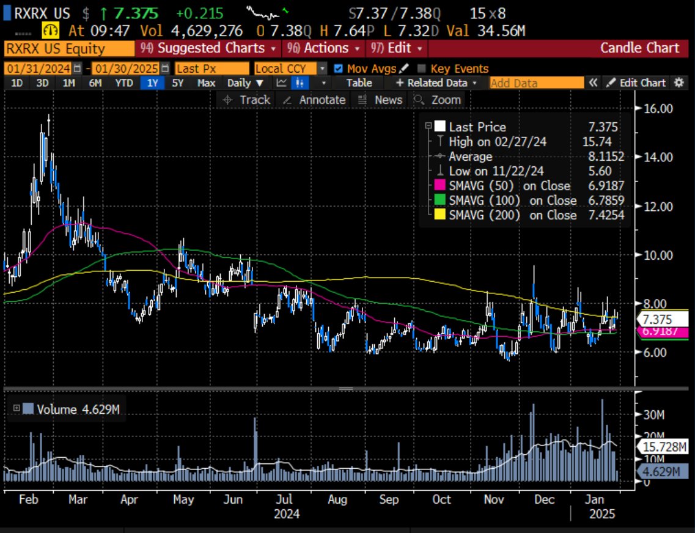Click the Annotate pencil icon
This screenshot has height=533, width=695.
(287, 100)
